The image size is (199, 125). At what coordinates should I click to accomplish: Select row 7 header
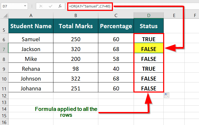(x=4, y=48)
